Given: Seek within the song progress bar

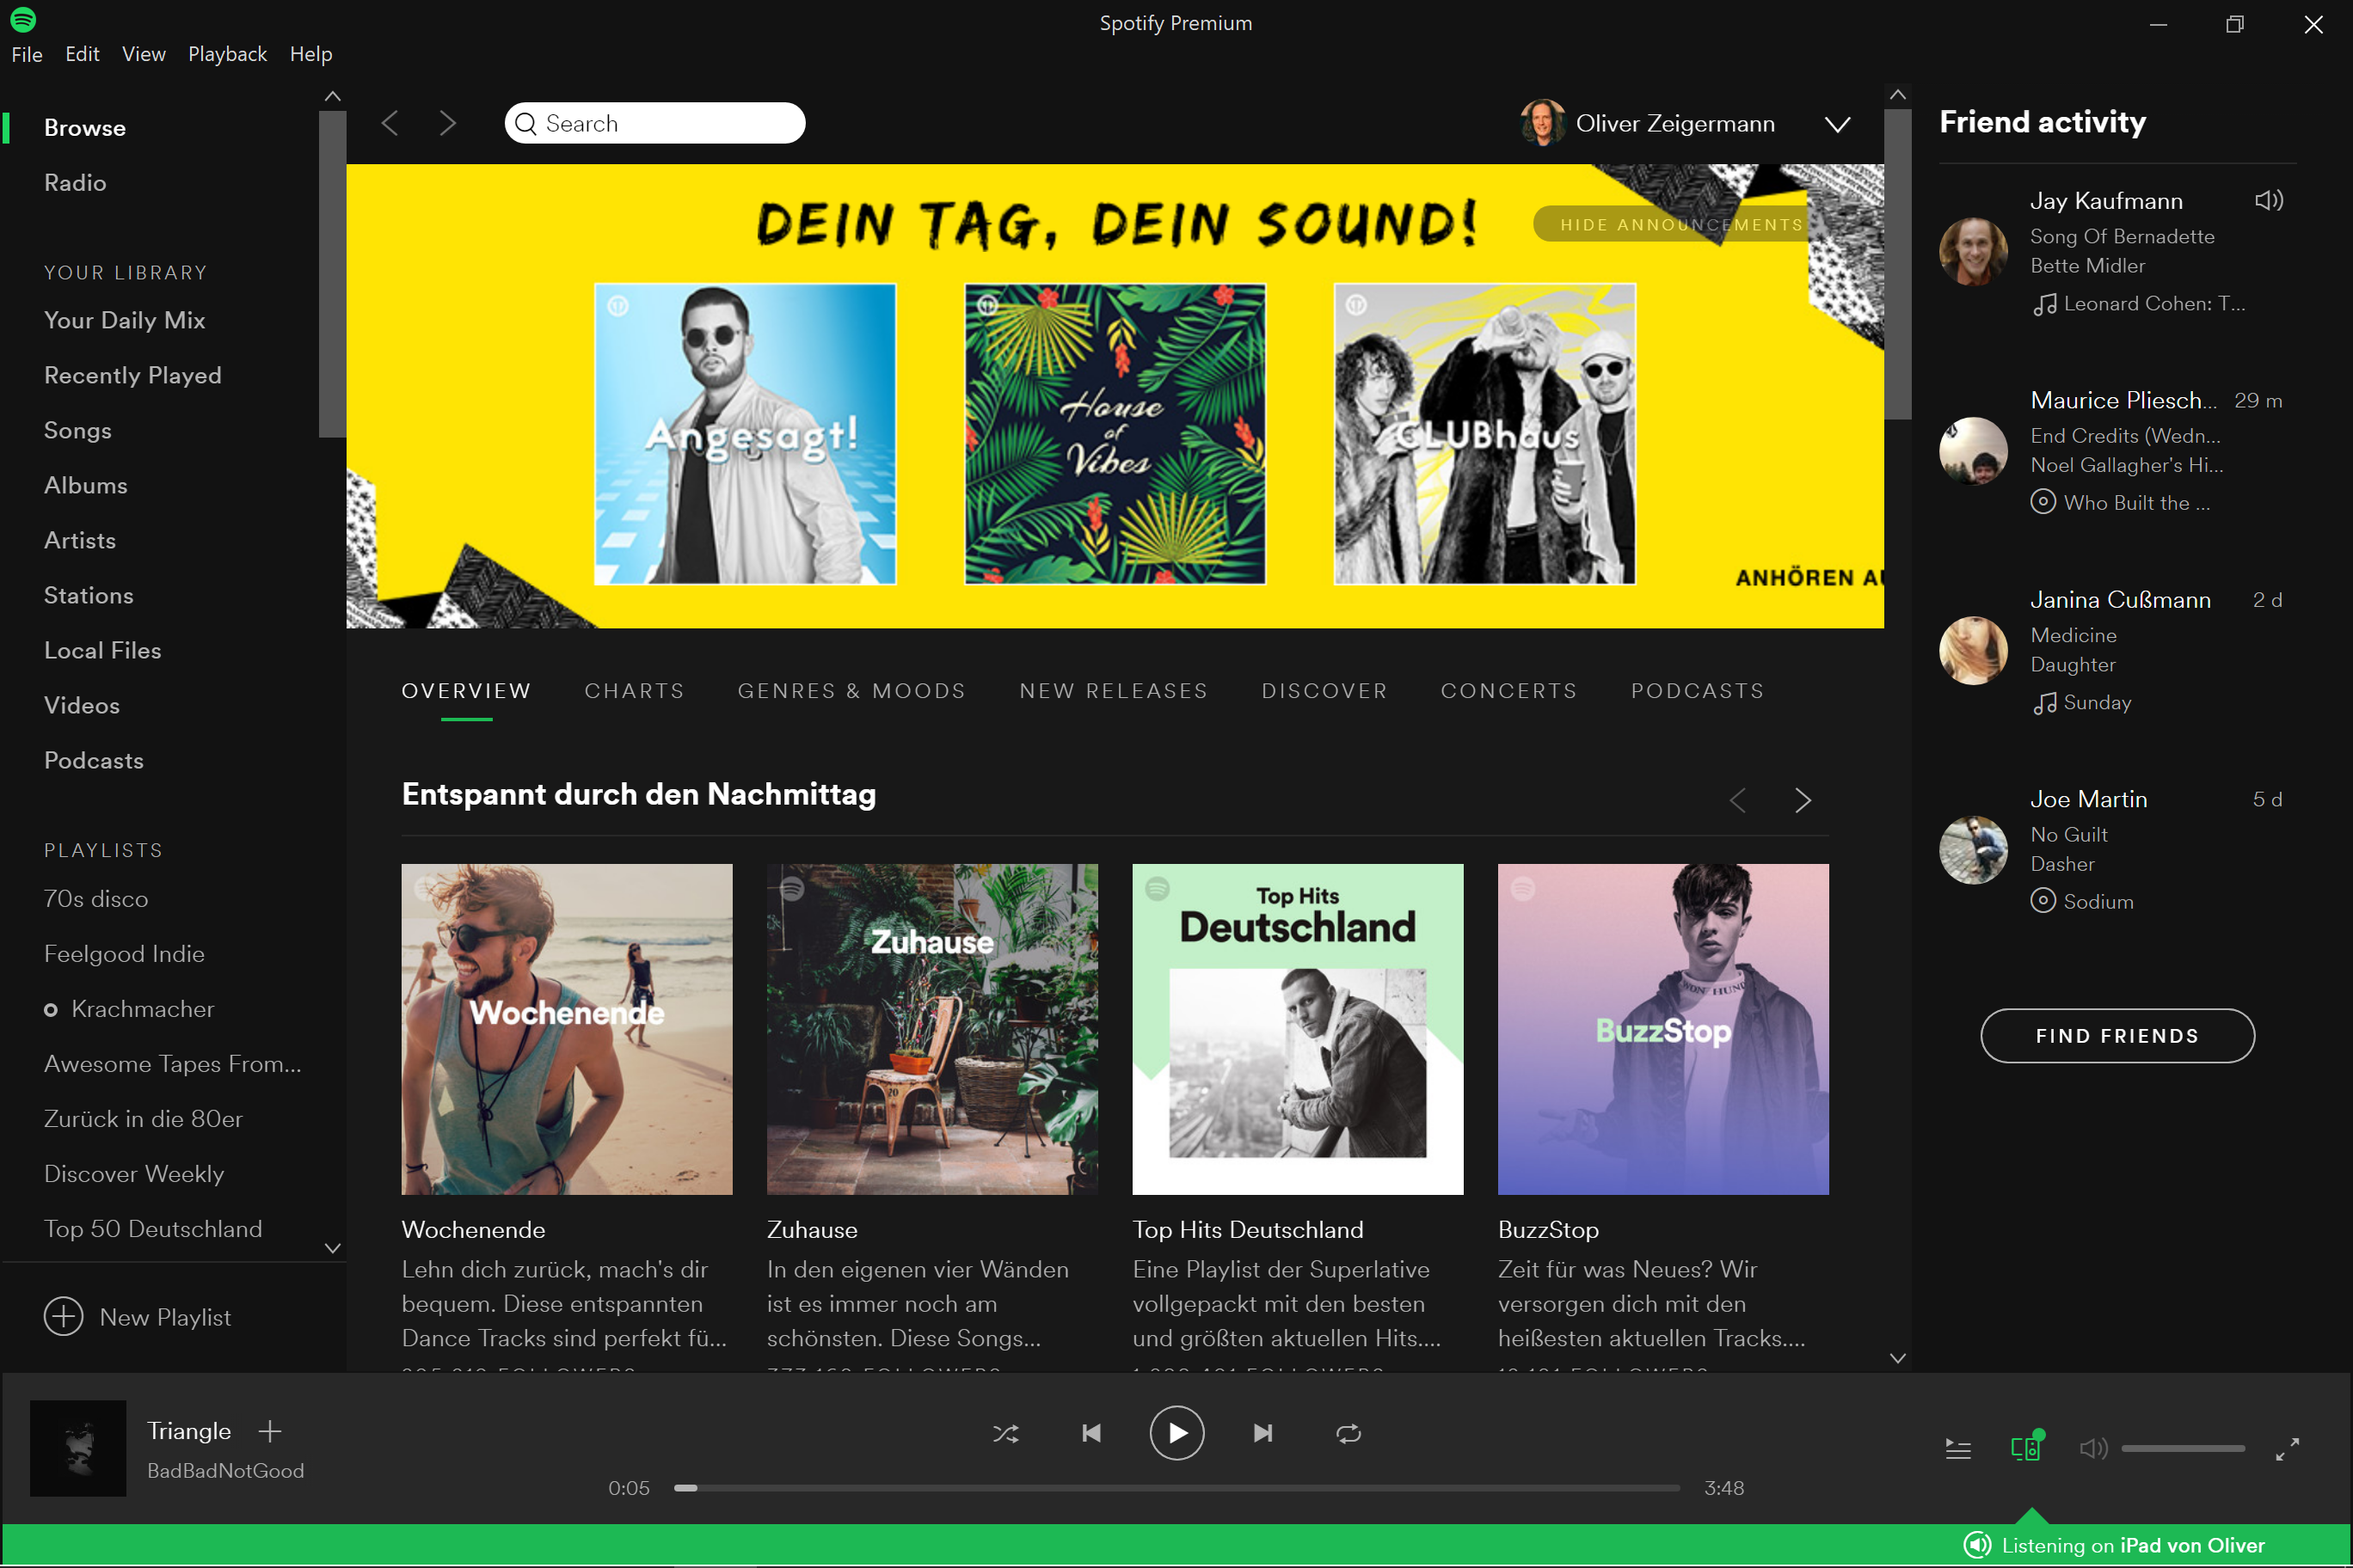Looking at the screenshot, I should click(x=1176, y=1488).
